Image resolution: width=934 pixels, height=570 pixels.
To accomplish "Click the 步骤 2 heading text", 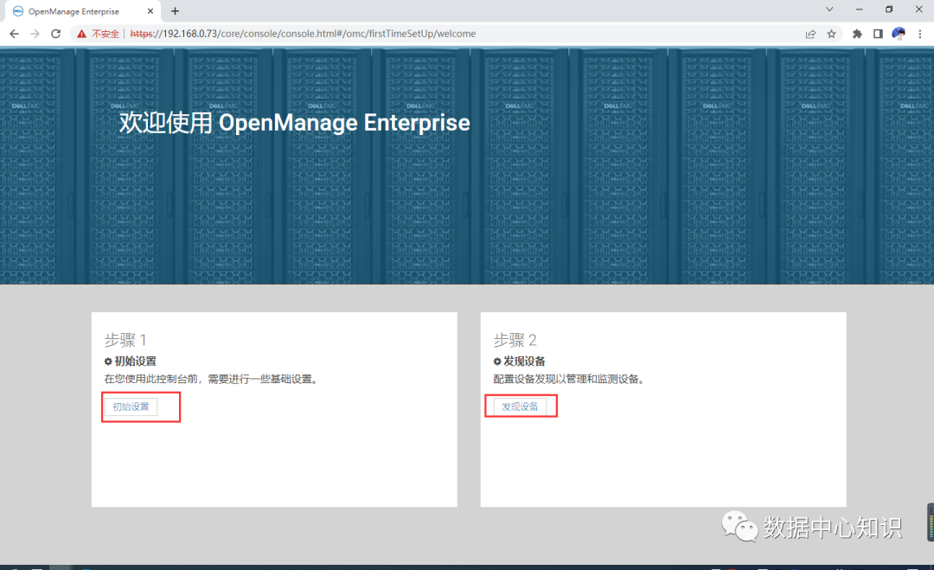I will point(515,340).
